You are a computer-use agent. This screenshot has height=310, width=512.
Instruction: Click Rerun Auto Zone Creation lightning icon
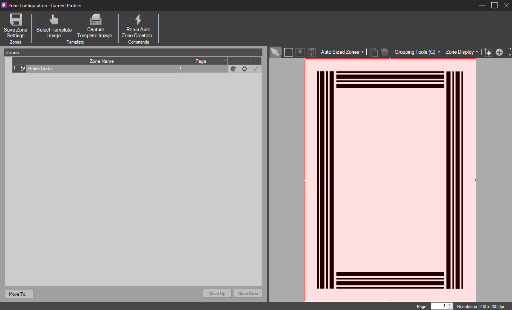click(138, 20)
